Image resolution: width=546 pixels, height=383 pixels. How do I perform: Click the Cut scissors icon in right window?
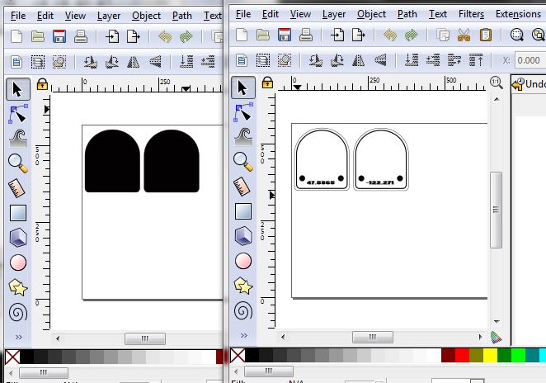click(464, 35)
